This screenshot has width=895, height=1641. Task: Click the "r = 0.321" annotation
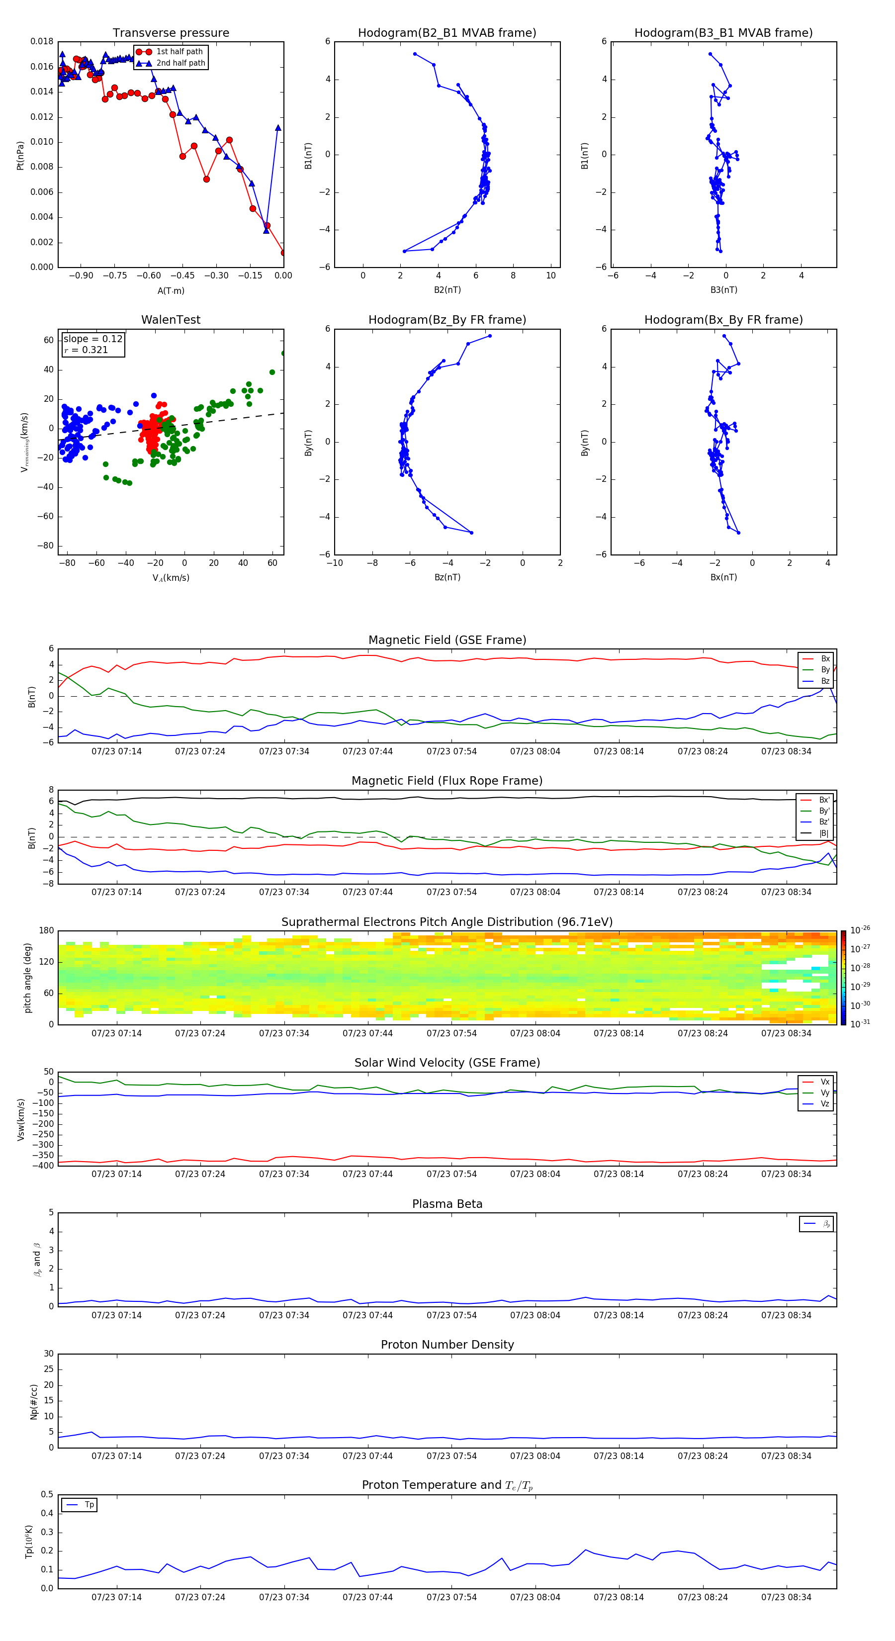[x=86, y=350]
